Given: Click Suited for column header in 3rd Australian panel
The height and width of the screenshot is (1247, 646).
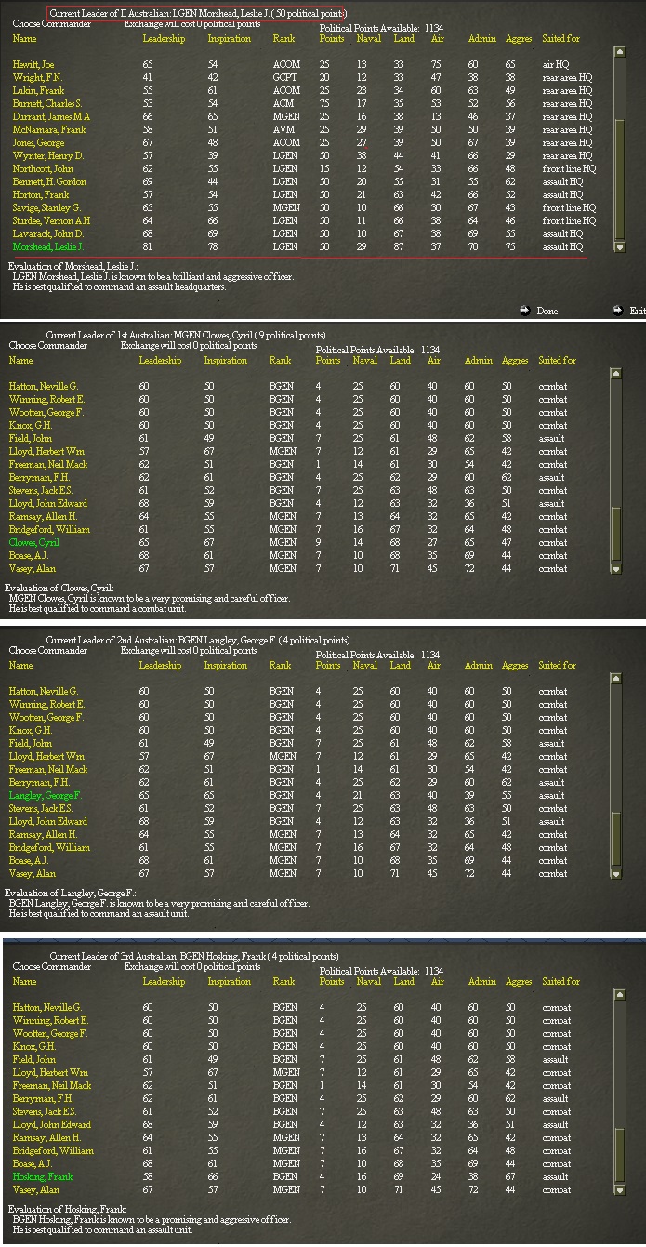Looking at the screenshot, I should (x=561, y=982).
